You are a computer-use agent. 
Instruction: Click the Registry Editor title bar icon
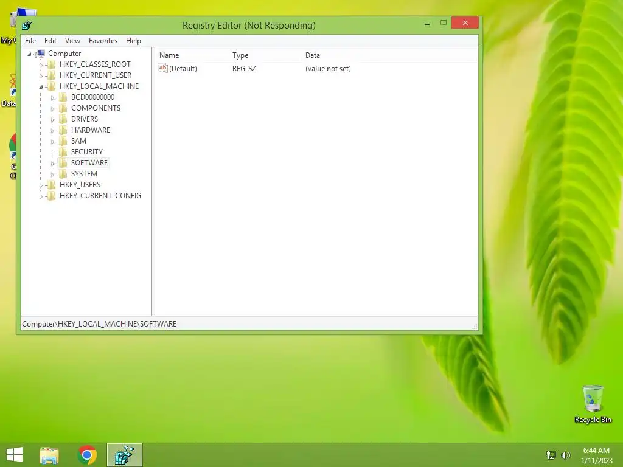point(27,26)
